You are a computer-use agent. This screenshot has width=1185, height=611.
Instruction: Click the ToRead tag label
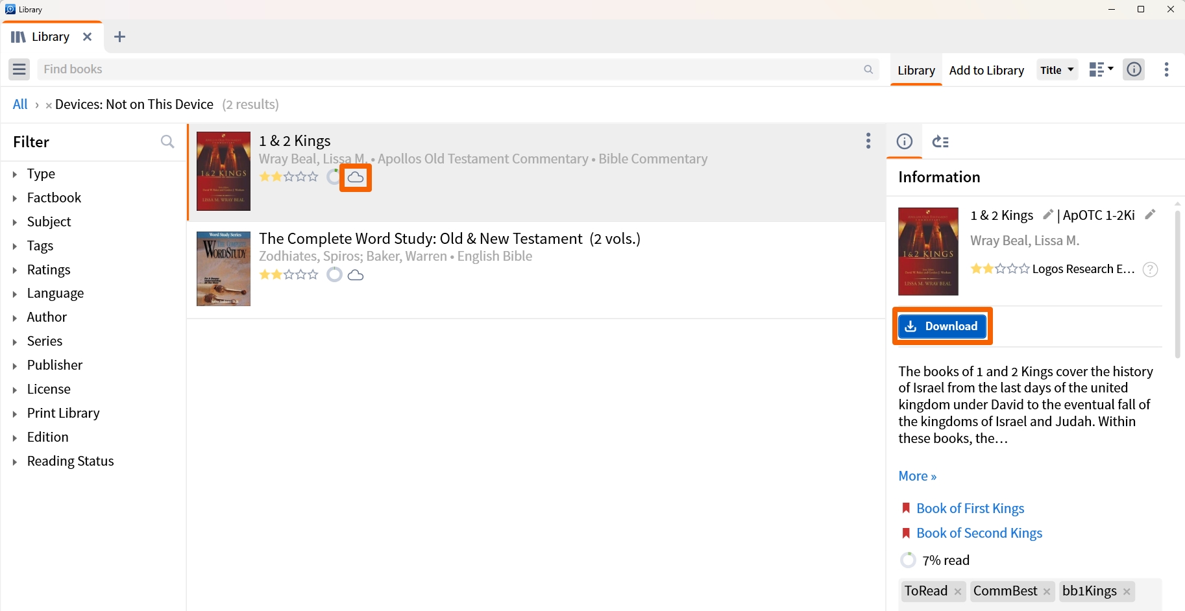[926, 591]
